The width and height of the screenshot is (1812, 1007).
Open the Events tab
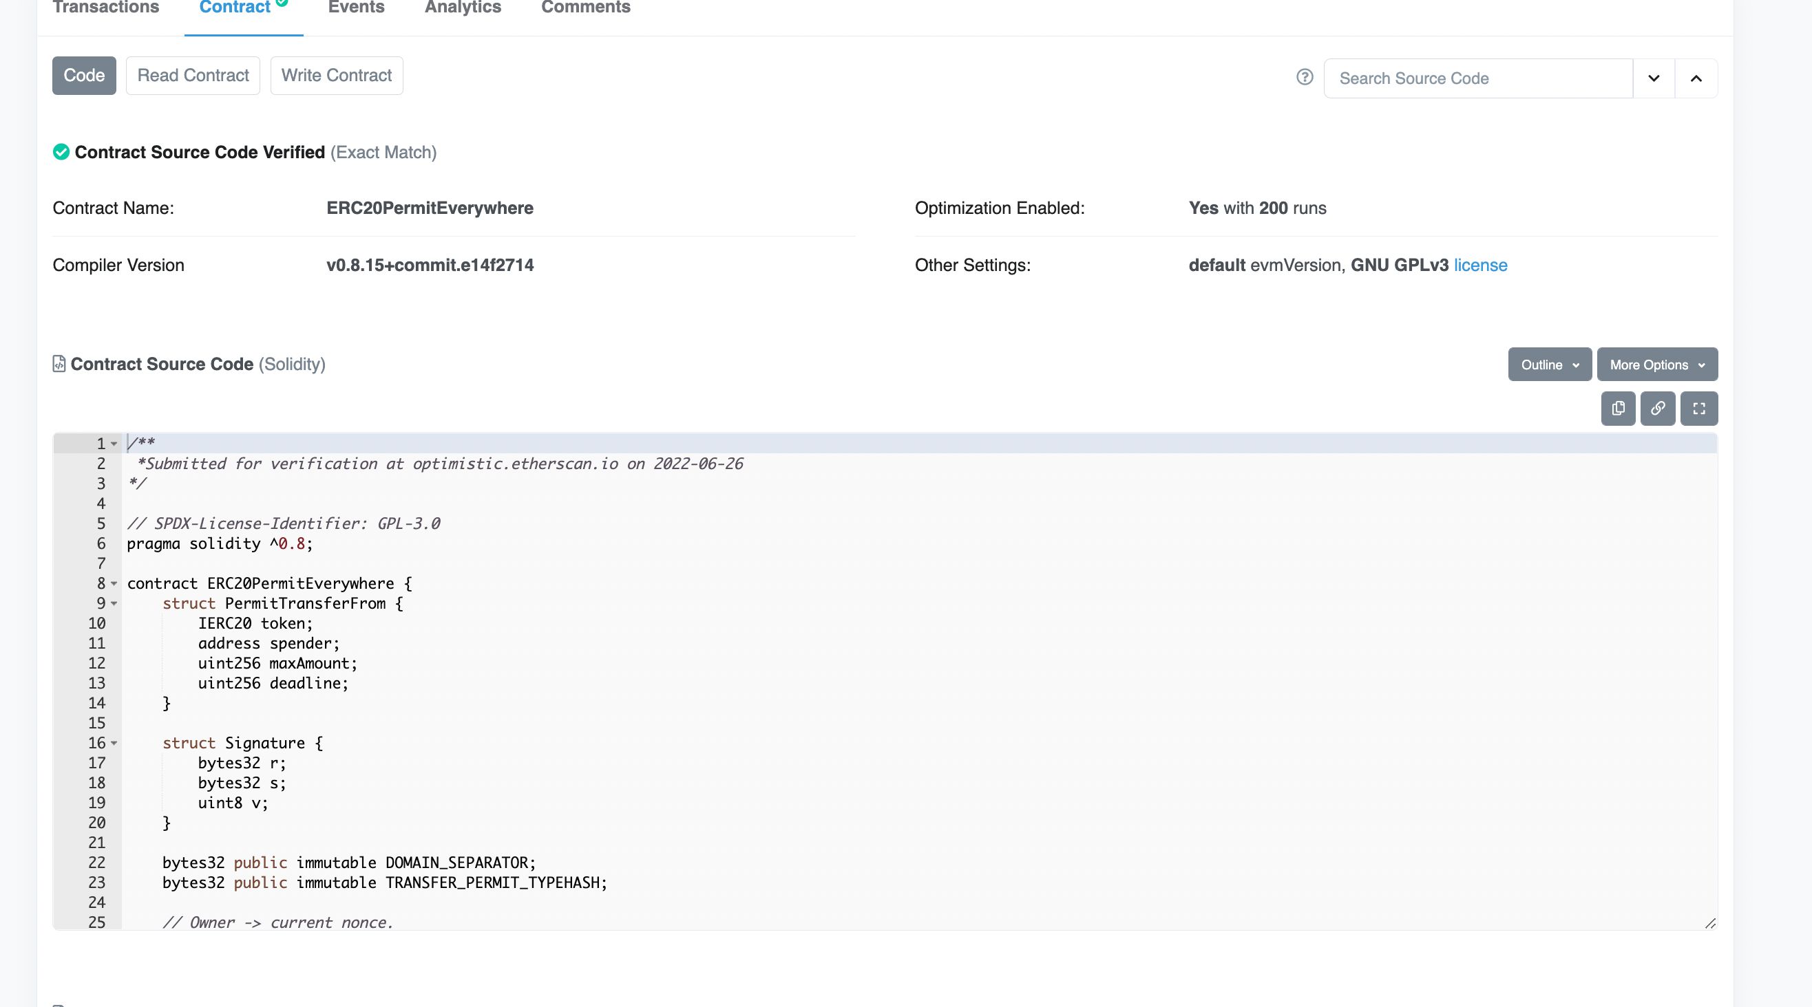(356, 7)
